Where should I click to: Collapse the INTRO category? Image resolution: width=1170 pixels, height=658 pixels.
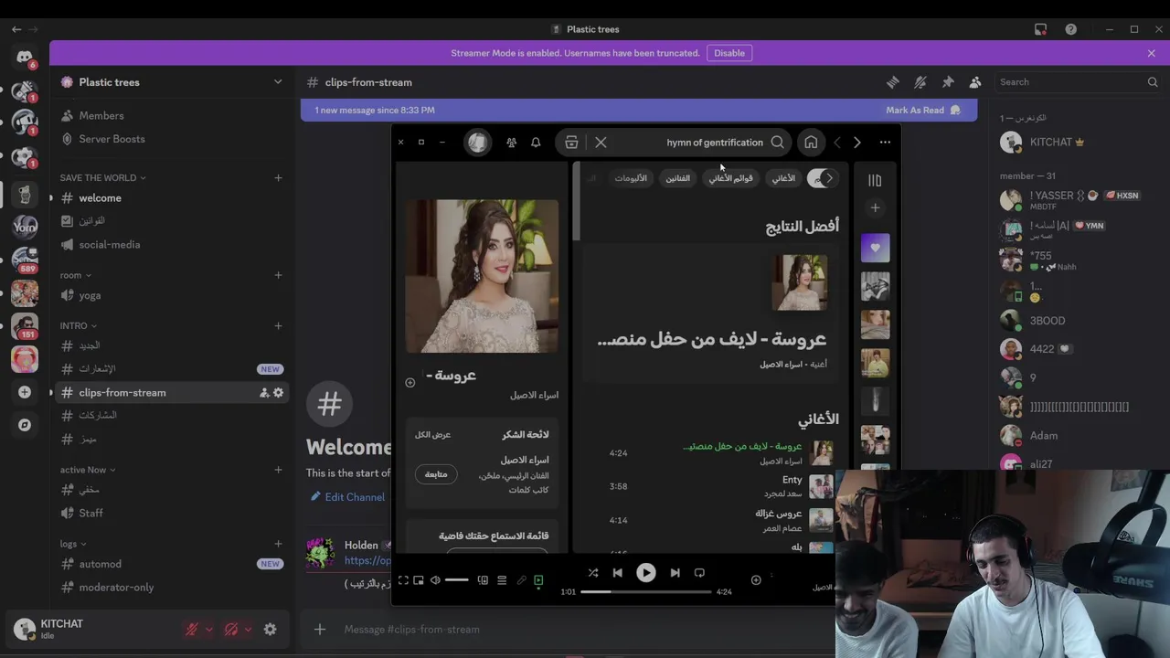coord(79,325)
